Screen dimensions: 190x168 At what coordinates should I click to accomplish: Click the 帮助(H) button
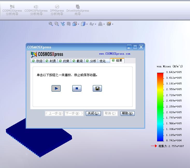(x=128, y=113)
